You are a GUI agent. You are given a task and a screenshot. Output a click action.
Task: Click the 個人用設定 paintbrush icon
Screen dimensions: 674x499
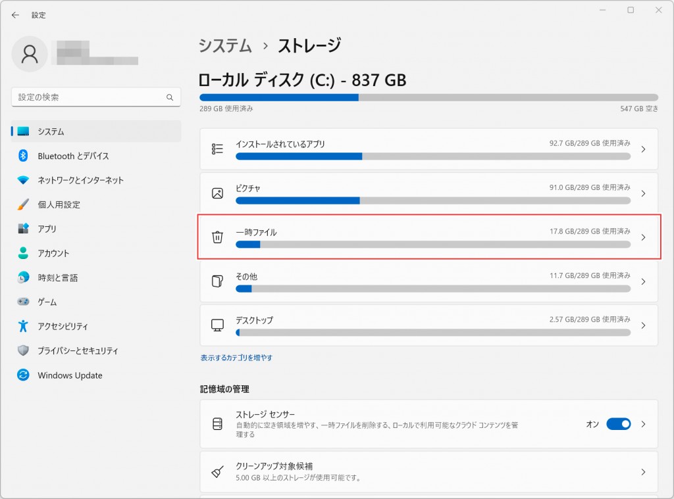pos(23,204)
